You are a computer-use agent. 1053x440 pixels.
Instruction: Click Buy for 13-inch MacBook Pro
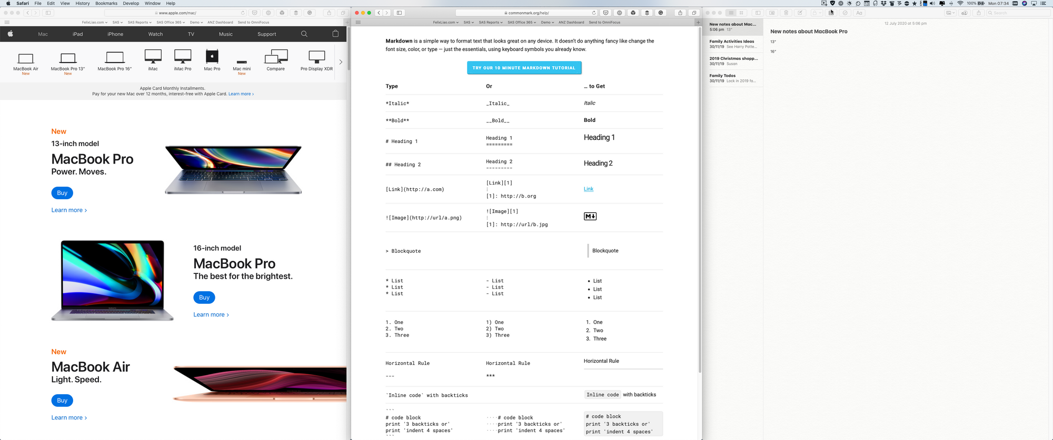coord(62,193)
